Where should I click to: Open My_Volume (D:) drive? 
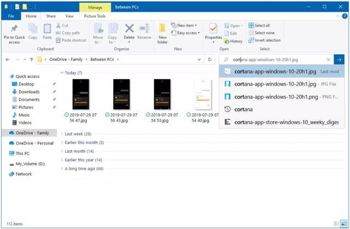(x=27, y=164)
